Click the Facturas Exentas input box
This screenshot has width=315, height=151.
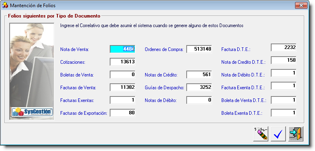tap(122, 100)
